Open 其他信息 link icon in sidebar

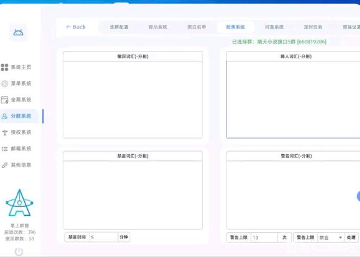[x=4, y=165]
